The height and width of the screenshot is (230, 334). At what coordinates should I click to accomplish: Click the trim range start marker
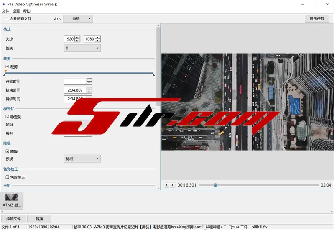[x=5, y=74]
